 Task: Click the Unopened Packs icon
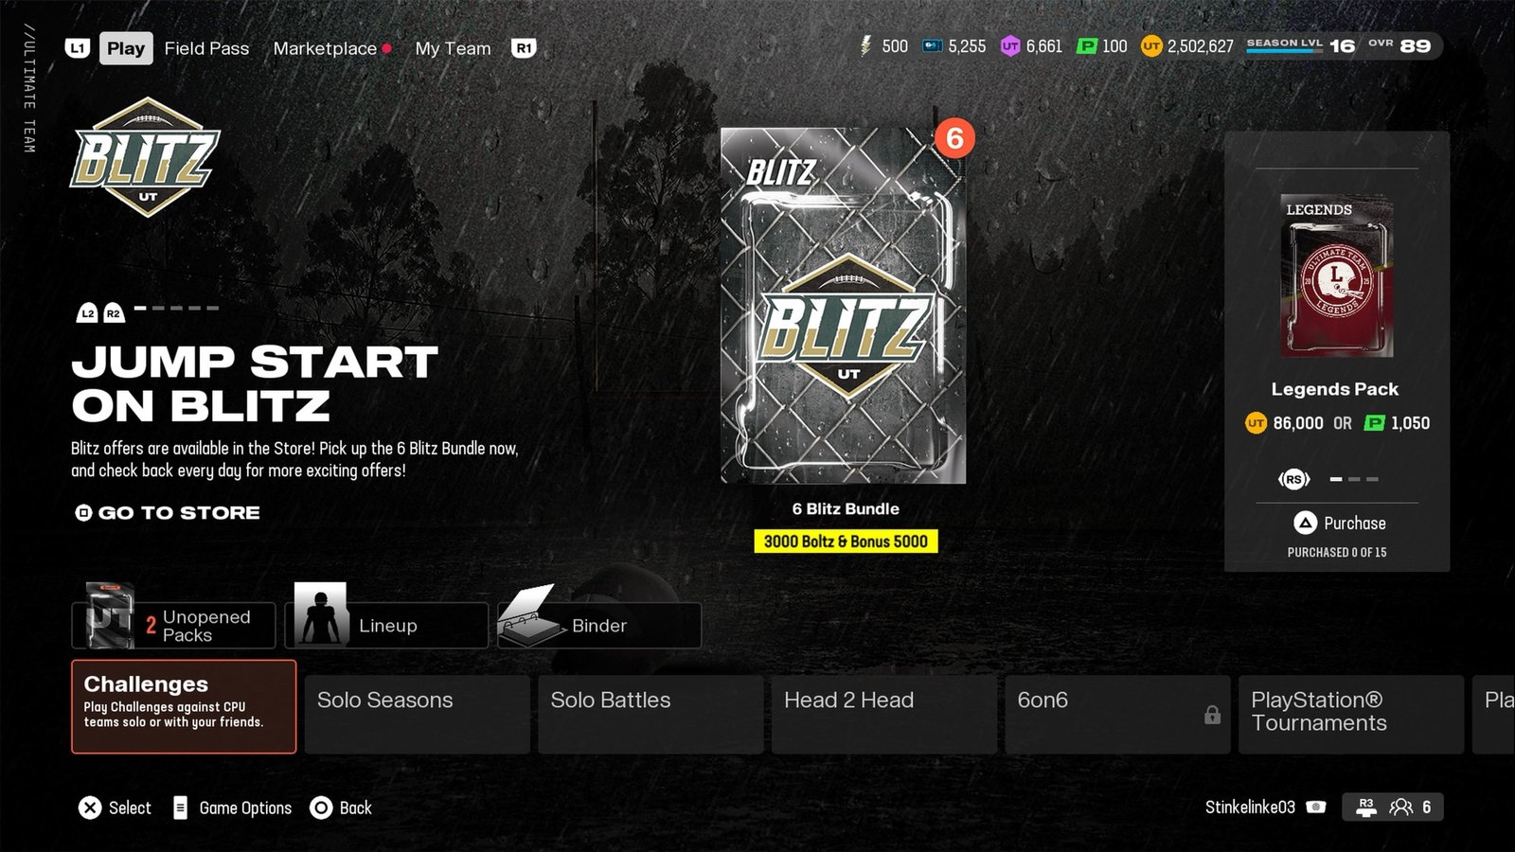109,615
